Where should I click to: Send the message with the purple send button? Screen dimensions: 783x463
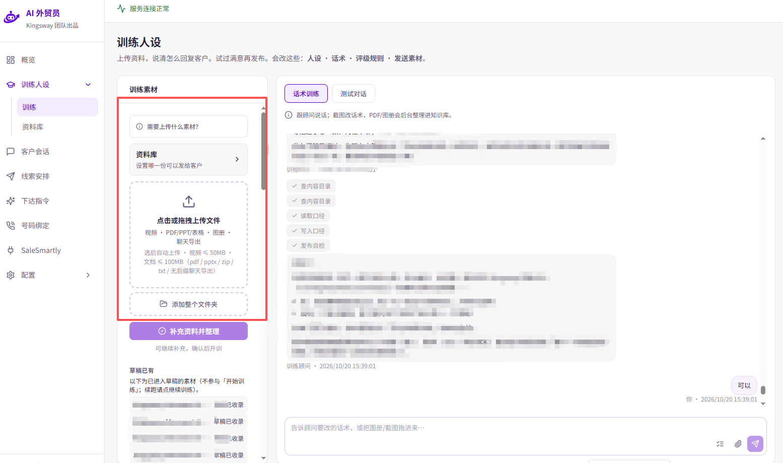pyautogui.click(x=755, y=444)
